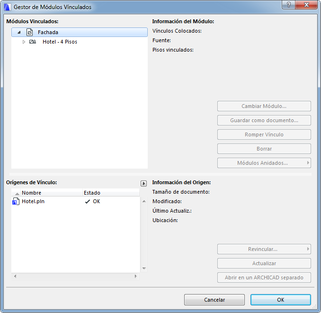
Task: Collapse the Fachada tree node
Action: [19, 32]
